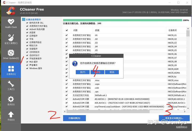Click 取消 cancel in backup dialog
The height and width of the screenshot is (131, 192).
[112, 72]
